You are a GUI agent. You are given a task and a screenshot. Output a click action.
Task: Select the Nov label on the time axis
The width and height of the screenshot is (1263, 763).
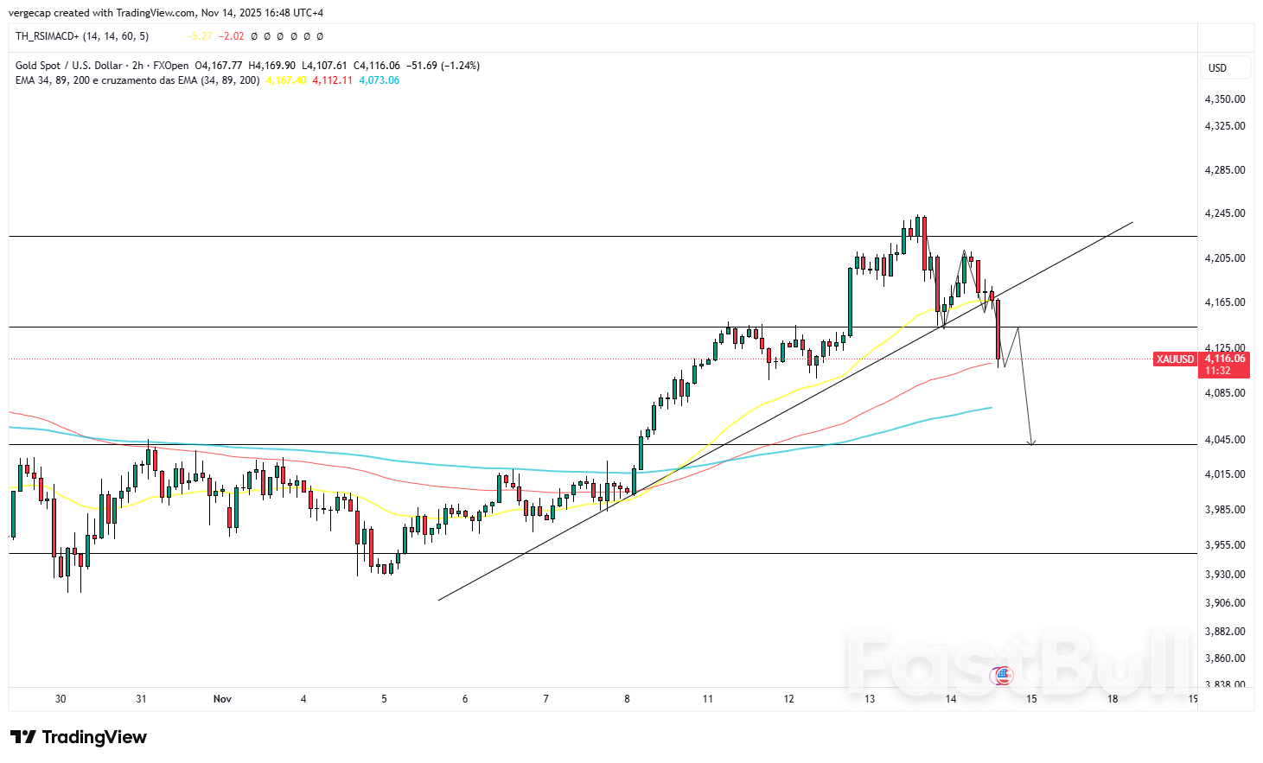pos(222,698)
